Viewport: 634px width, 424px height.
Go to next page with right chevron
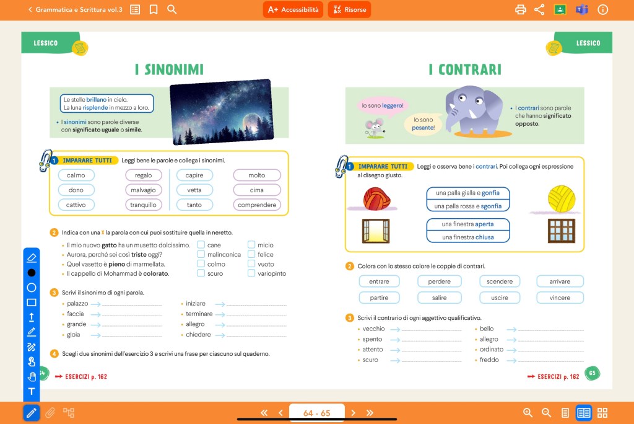[354, 413]
